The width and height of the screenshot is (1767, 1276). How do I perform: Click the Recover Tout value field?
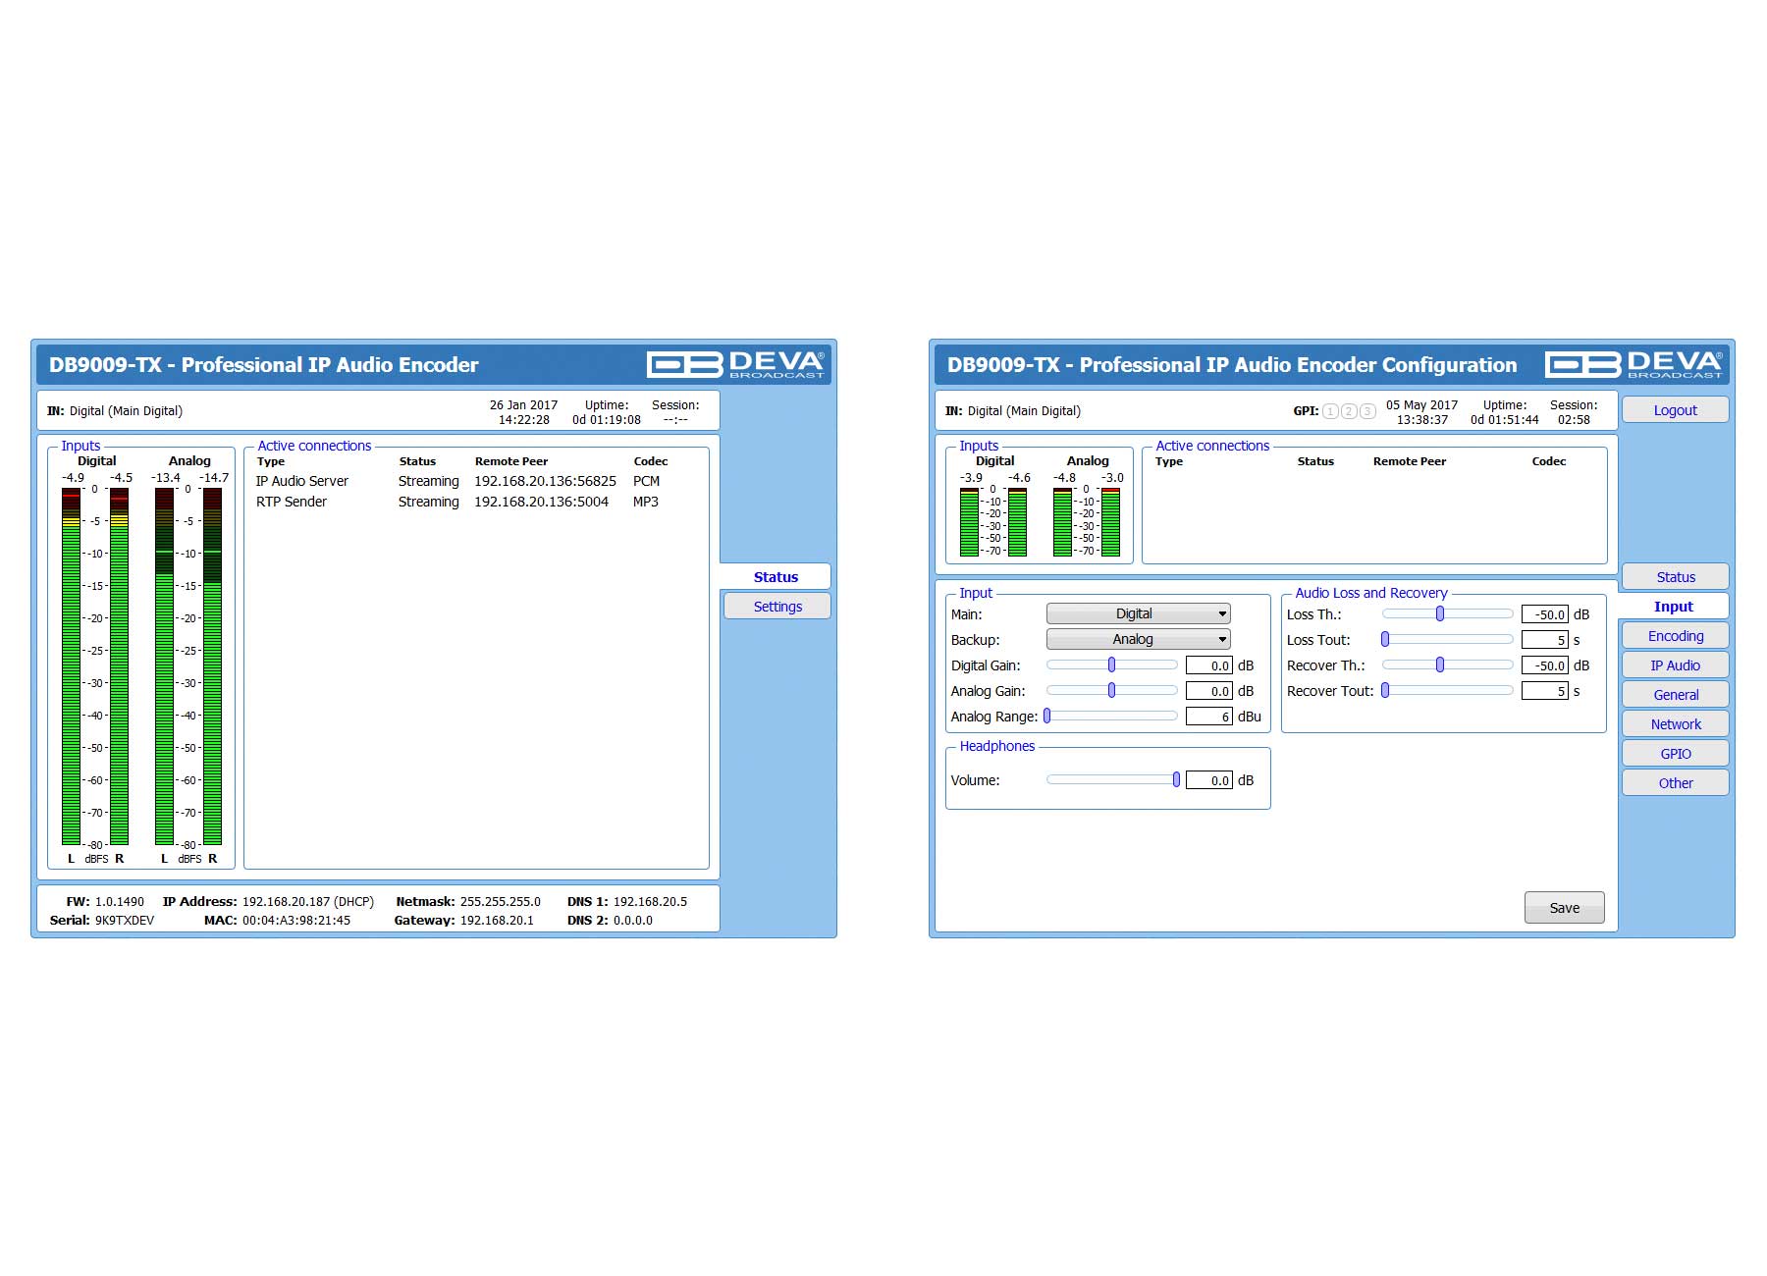click(1545, 691)
